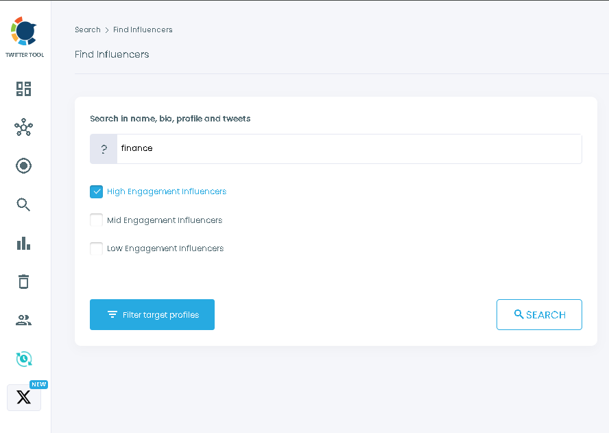Enable Mid Engagement Influencers checkbox
The height and width of the screenshot is (433, 609).
pyautogui.click(x=96, y=220)
